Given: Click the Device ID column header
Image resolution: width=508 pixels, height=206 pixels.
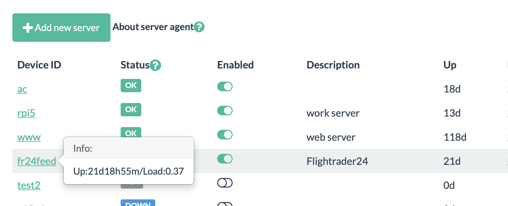Looking at the screenshot, I should (39, 65).
